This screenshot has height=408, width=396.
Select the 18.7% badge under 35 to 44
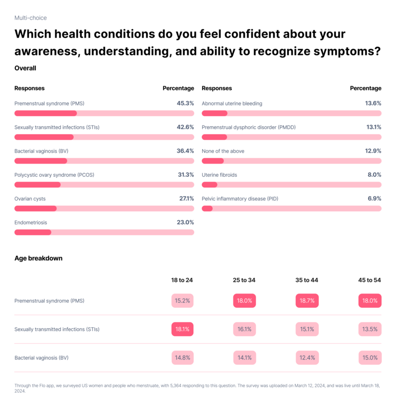[307, 301]
